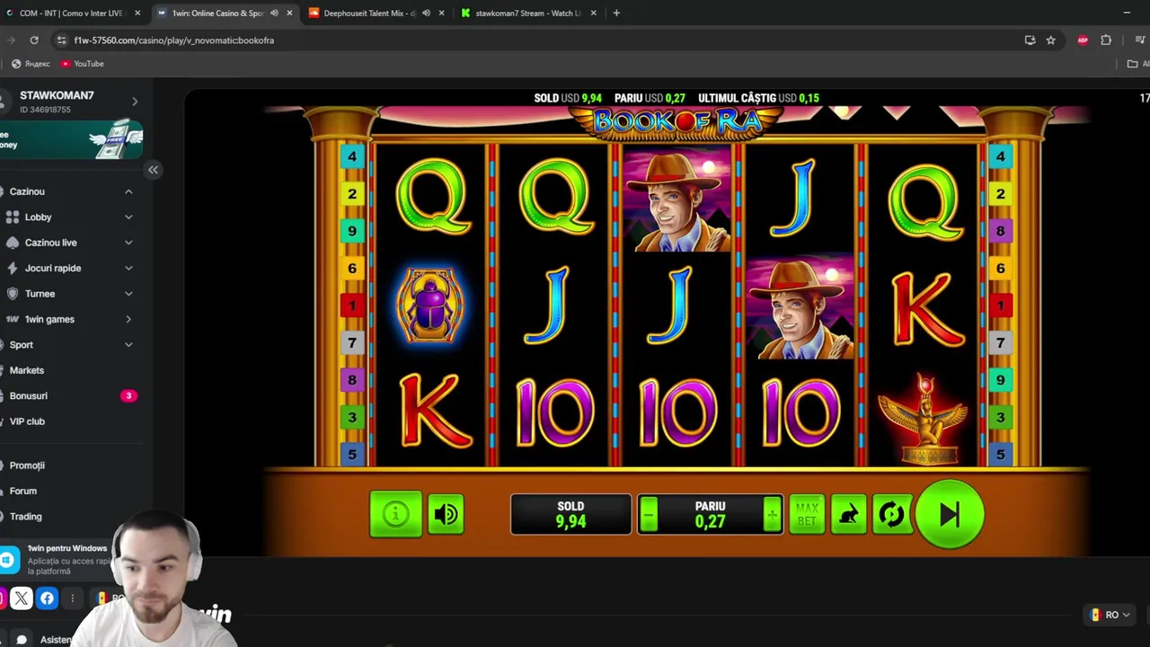Open the Яндекс bookmark

coord(31,64)
